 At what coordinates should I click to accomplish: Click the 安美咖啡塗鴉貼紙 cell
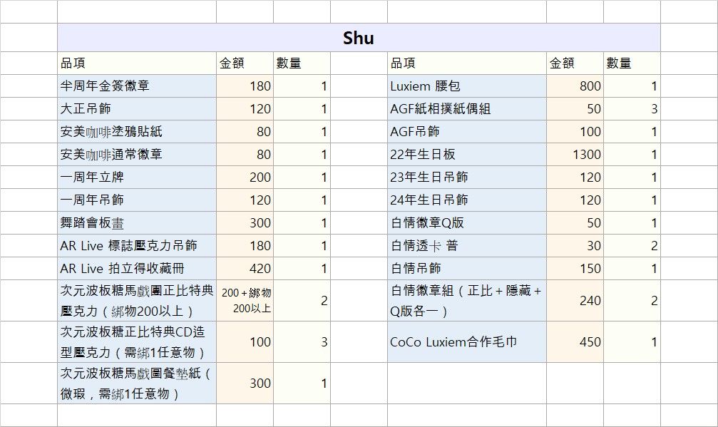pos(137,132)
